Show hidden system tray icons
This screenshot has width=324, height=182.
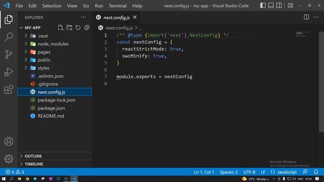tap(274, 179)
